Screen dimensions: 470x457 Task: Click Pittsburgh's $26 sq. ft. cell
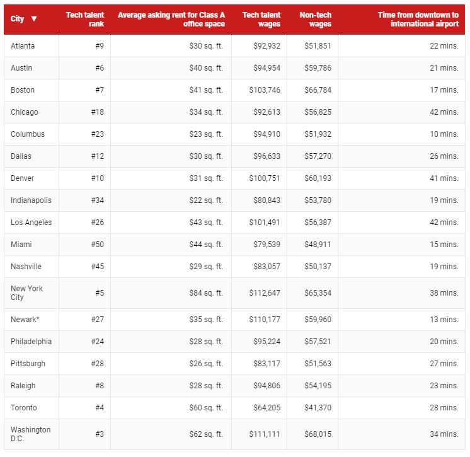[x=171, y=364]
